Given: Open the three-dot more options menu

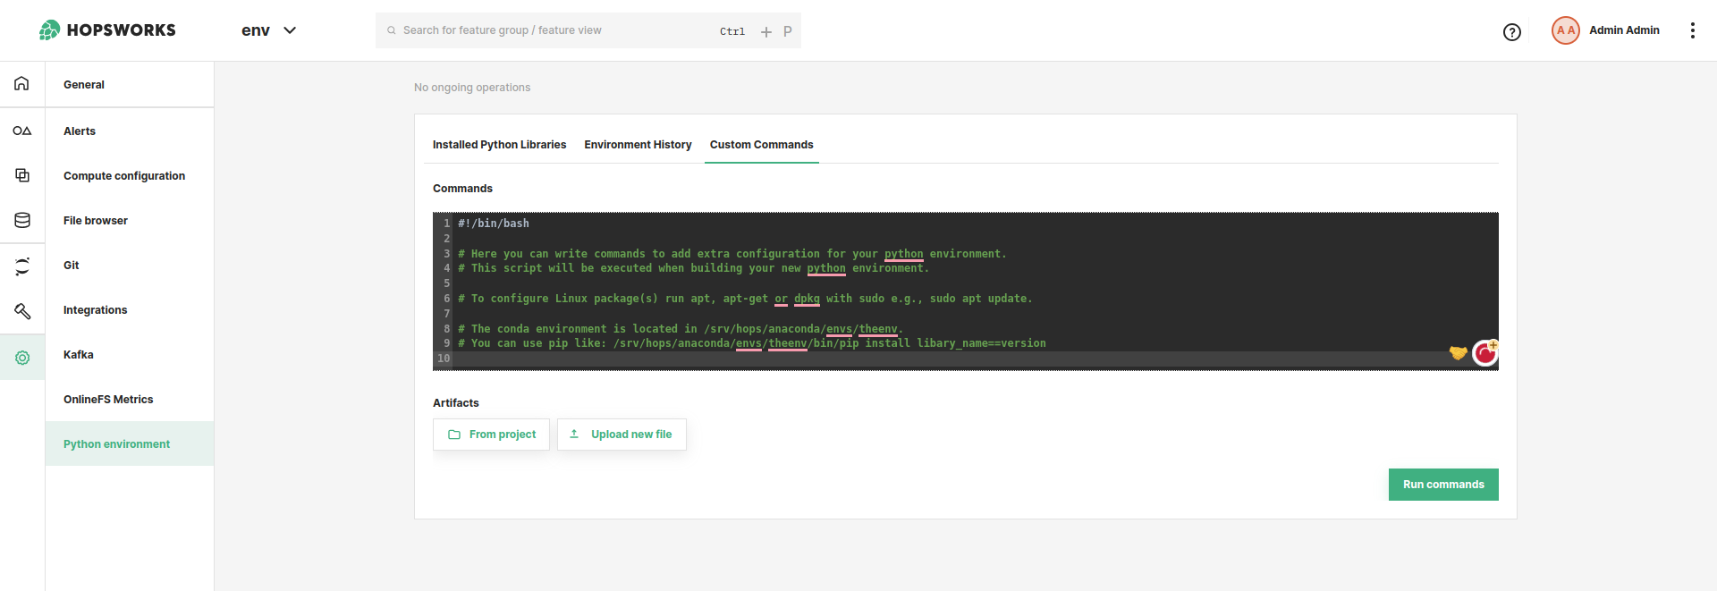Looking at the screenshot, I should [x=1692, y=30].
